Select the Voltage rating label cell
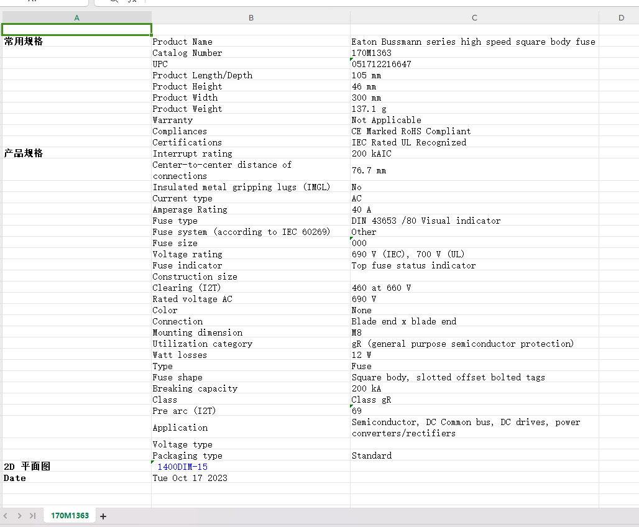639x527 pixels. coord(251,254)
